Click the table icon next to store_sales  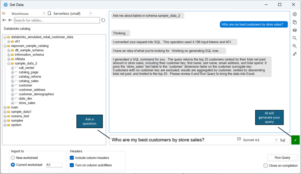16,103
